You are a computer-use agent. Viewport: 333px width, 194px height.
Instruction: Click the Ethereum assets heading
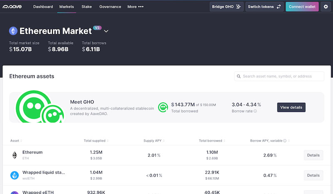tap(32, 76)
